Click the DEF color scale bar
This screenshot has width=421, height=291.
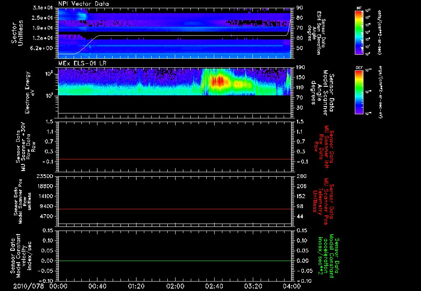[359, 92]
